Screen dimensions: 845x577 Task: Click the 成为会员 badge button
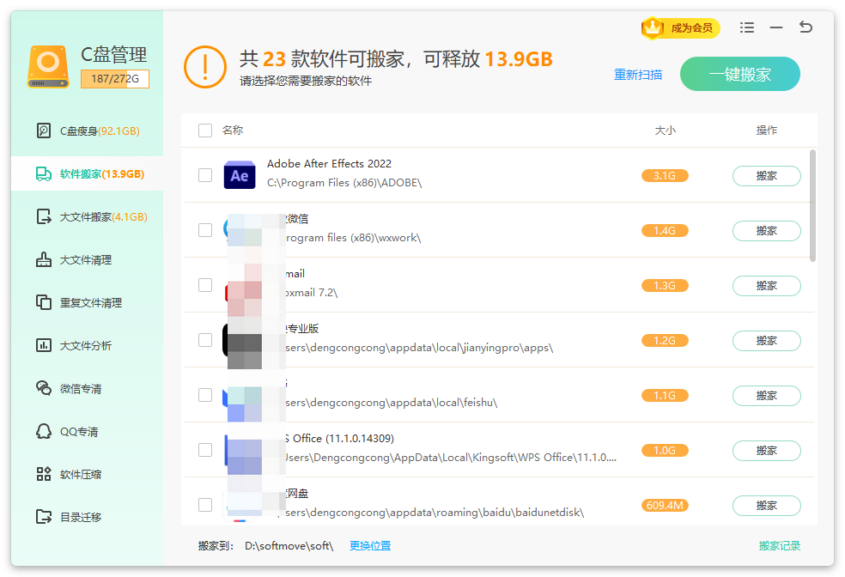pos(681,27)
